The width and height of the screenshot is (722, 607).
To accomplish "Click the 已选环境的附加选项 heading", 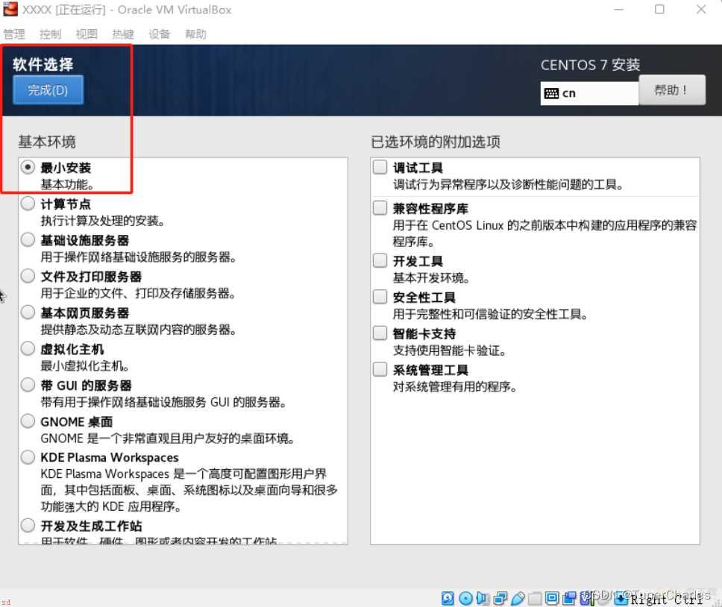I will click(436, 142).
